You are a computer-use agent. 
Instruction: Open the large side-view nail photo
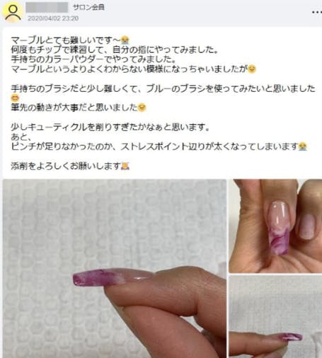click(115, 269)
